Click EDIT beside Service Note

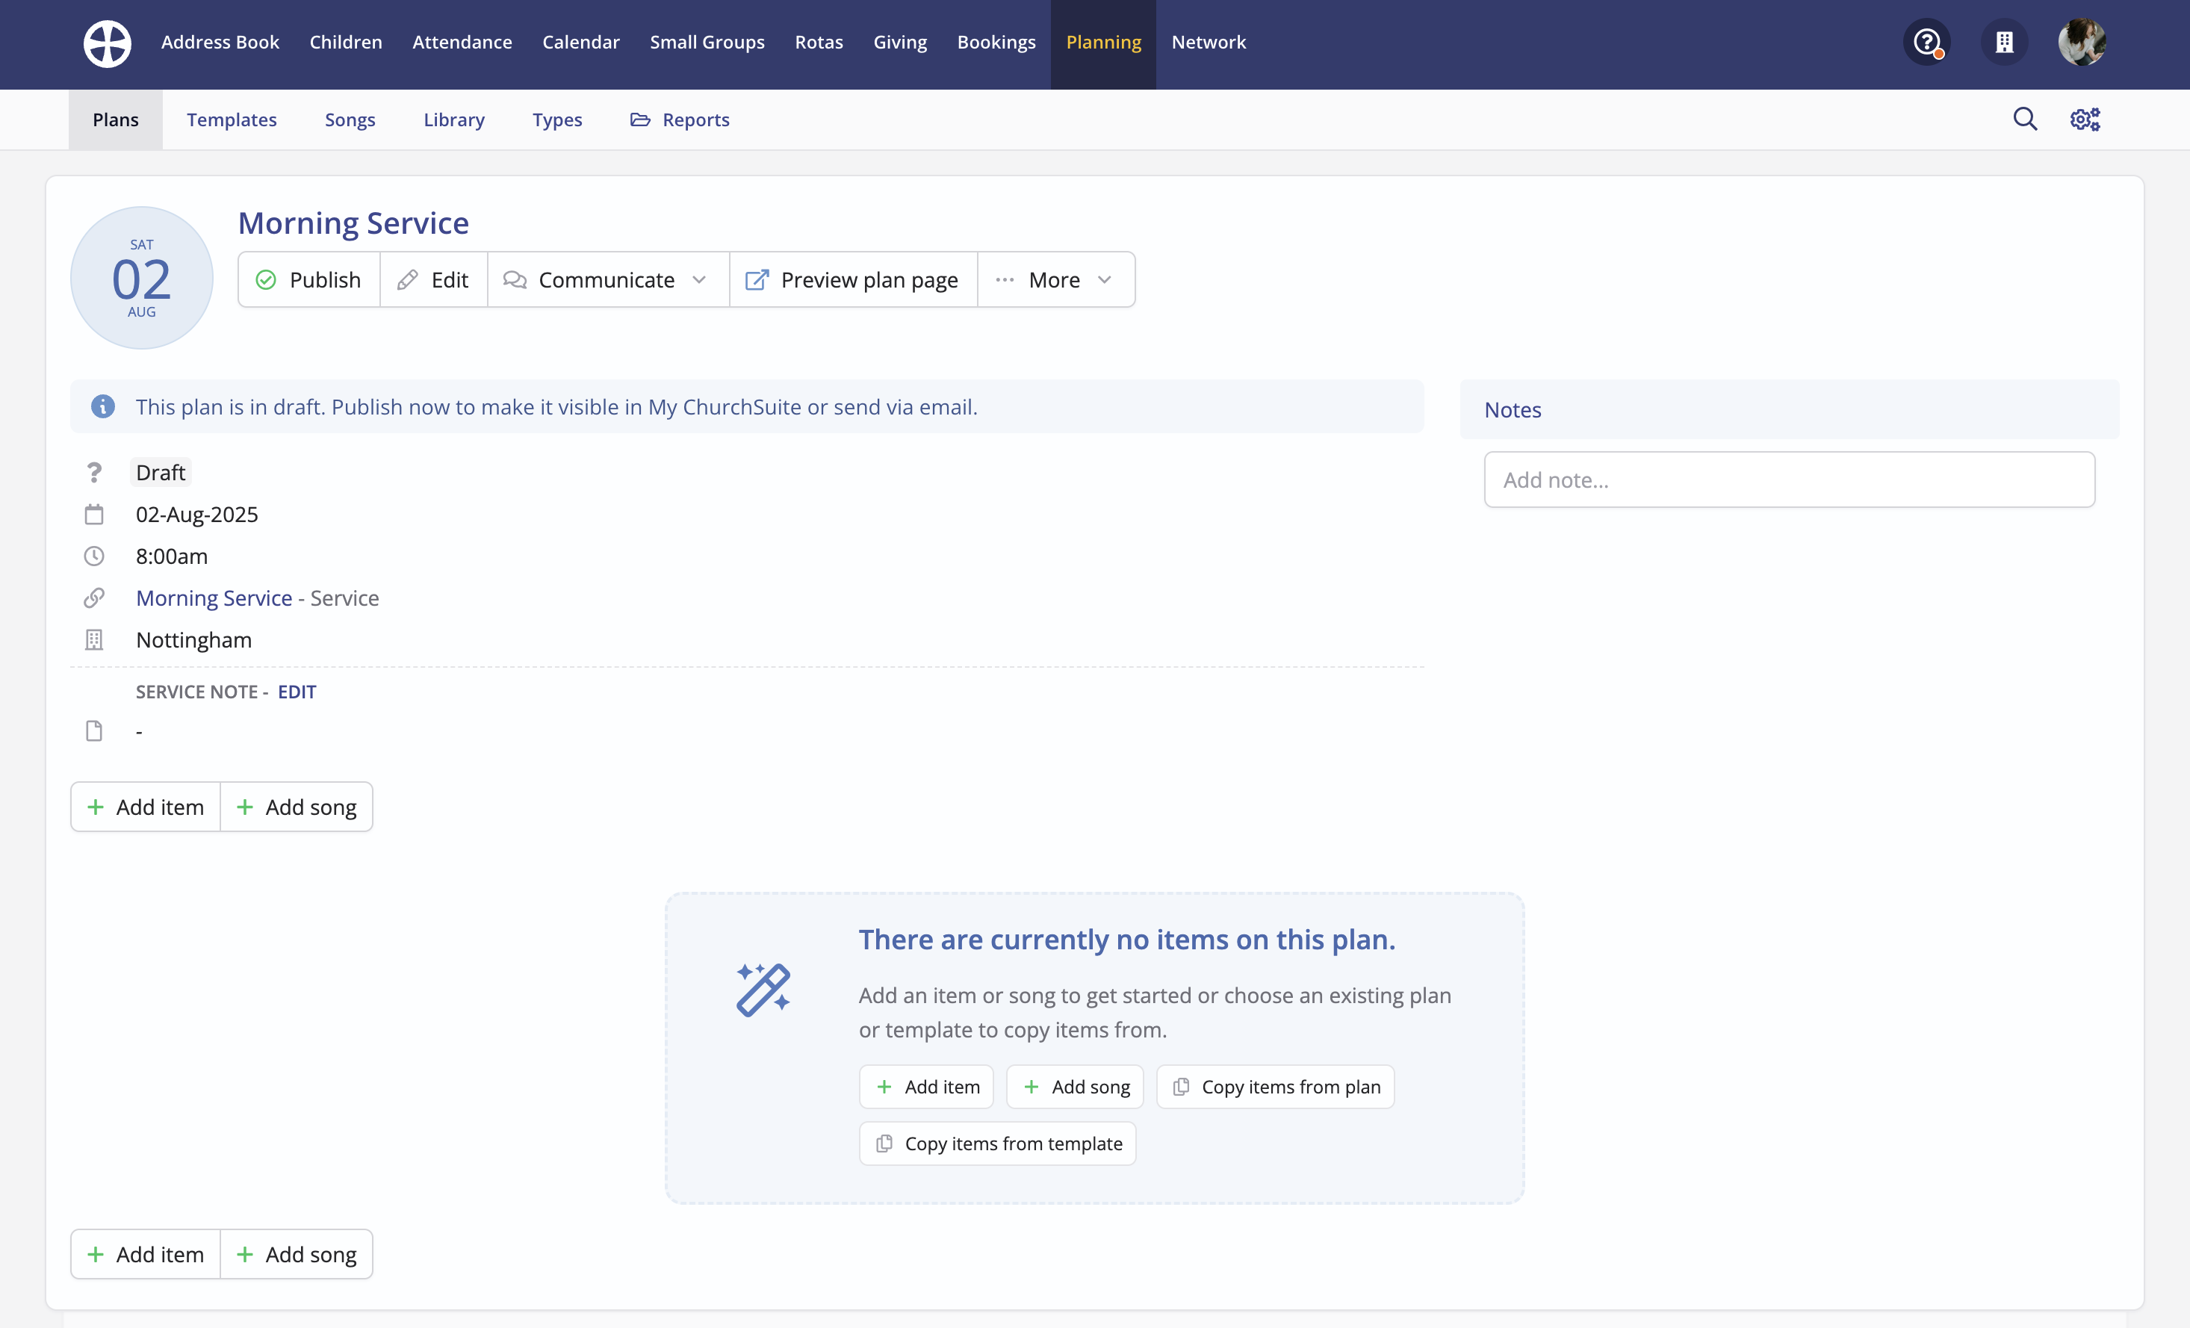click(x=297, y=692)
